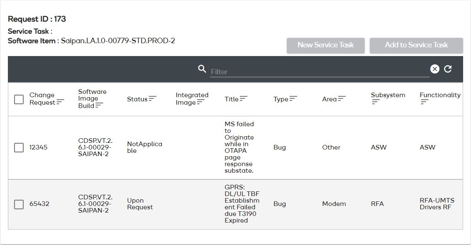Screen dimensions: 471x245
Task: Check the box for request 12345
Action: pos(19,147)
